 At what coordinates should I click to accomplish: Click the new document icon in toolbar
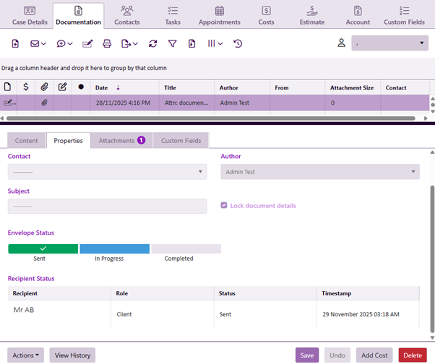16,44
